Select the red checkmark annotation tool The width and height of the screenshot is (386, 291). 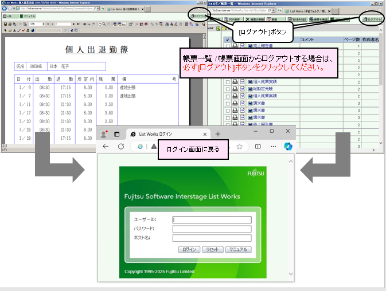point(24,30)
